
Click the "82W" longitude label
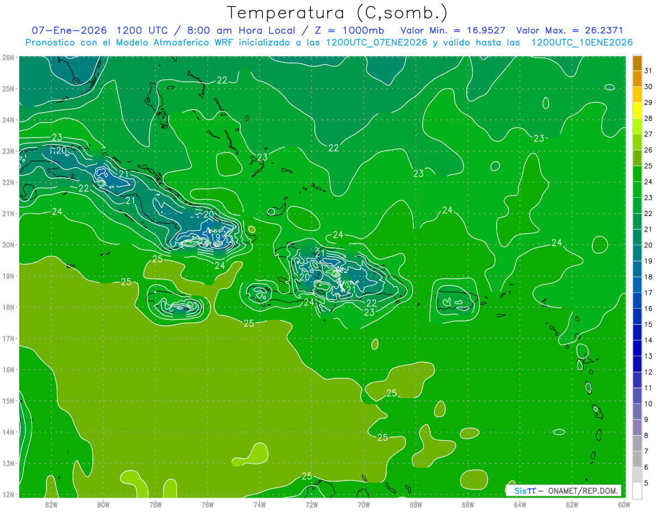tap(51, 504)
